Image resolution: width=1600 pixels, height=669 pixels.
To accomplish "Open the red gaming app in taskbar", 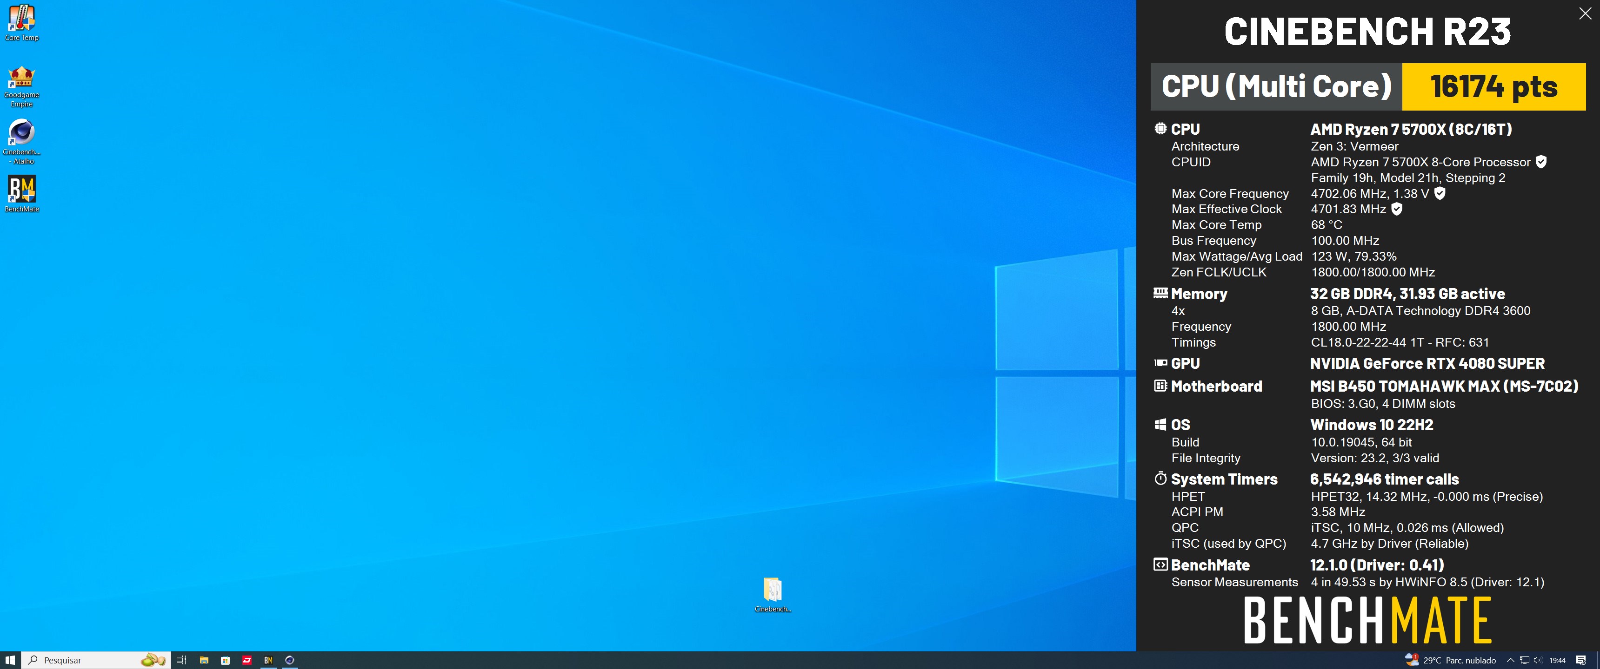I will pyautogui.click(x=247, y=660).
